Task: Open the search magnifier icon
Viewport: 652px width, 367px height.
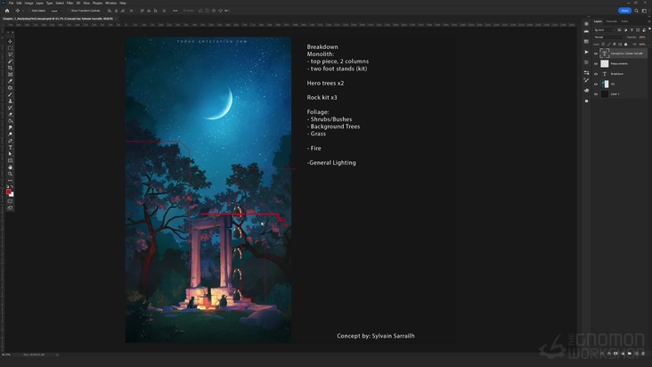Action: (636, 11)
